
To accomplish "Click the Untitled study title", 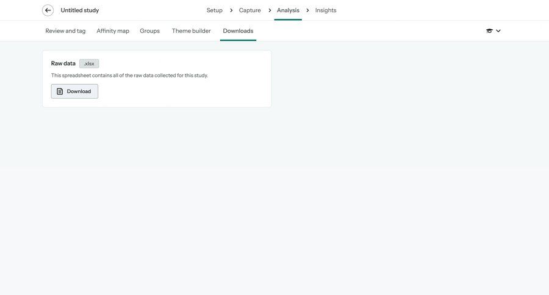I will [x=79, y=10].
